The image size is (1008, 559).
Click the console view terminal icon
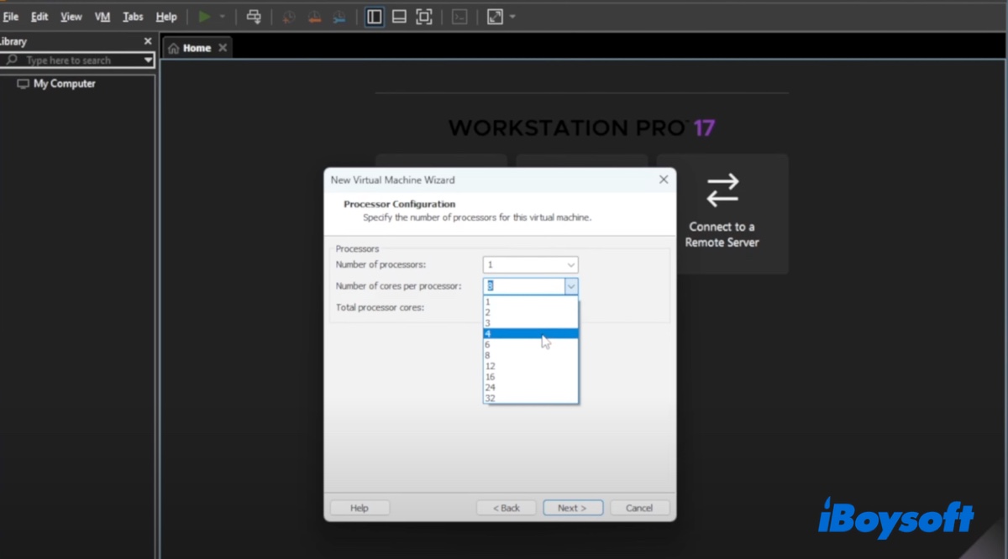tap(459, 17)
